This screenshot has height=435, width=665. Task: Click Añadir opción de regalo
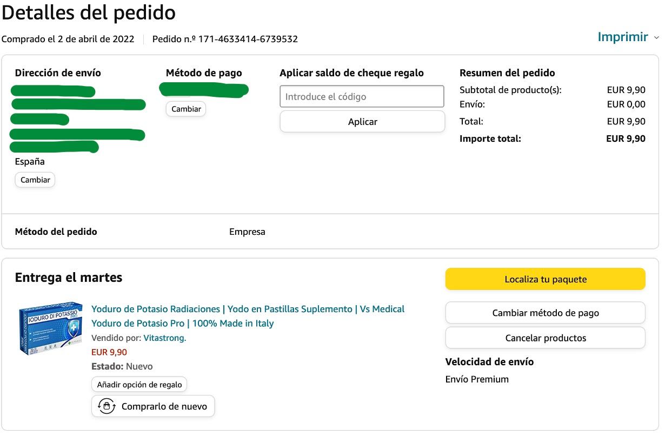(139, 385)
